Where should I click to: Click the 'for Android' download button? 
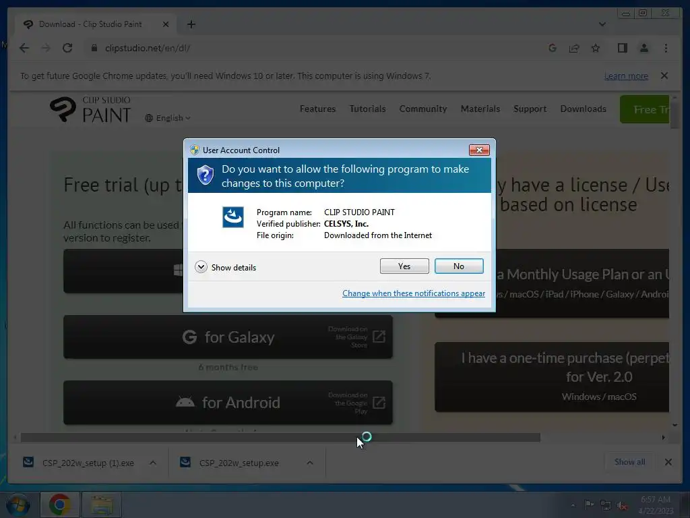pyautogui.click(x=228, y=403)
